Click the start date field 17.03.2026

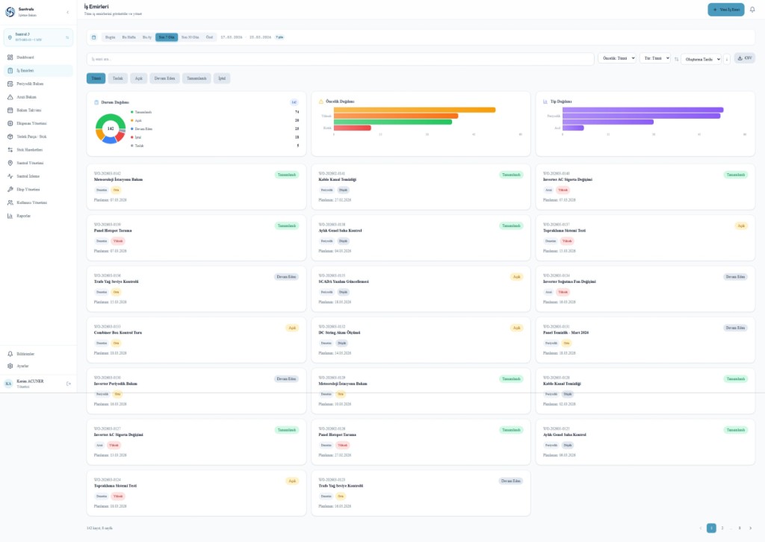point(232,37)
